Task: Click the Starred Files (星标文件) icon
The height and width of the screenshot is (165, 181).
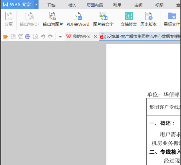Action: (x=172, y=16)
